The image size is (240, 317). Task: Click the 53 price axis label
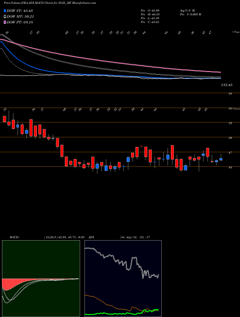(x=230, y=123)
